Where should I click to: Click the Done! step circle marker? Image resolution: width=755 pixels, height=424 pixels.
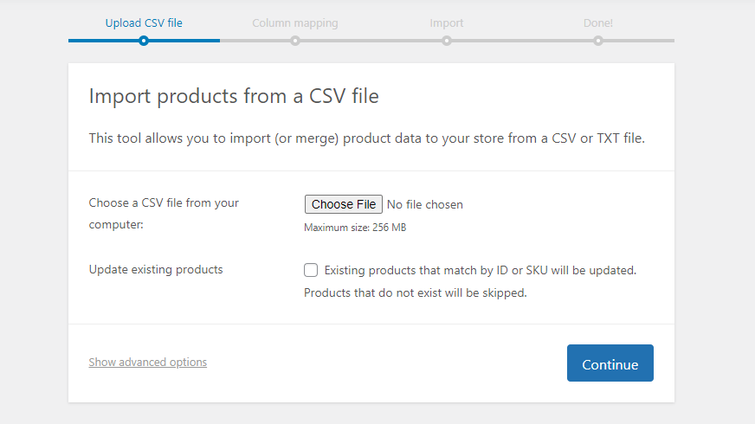(x=598, y=40)
